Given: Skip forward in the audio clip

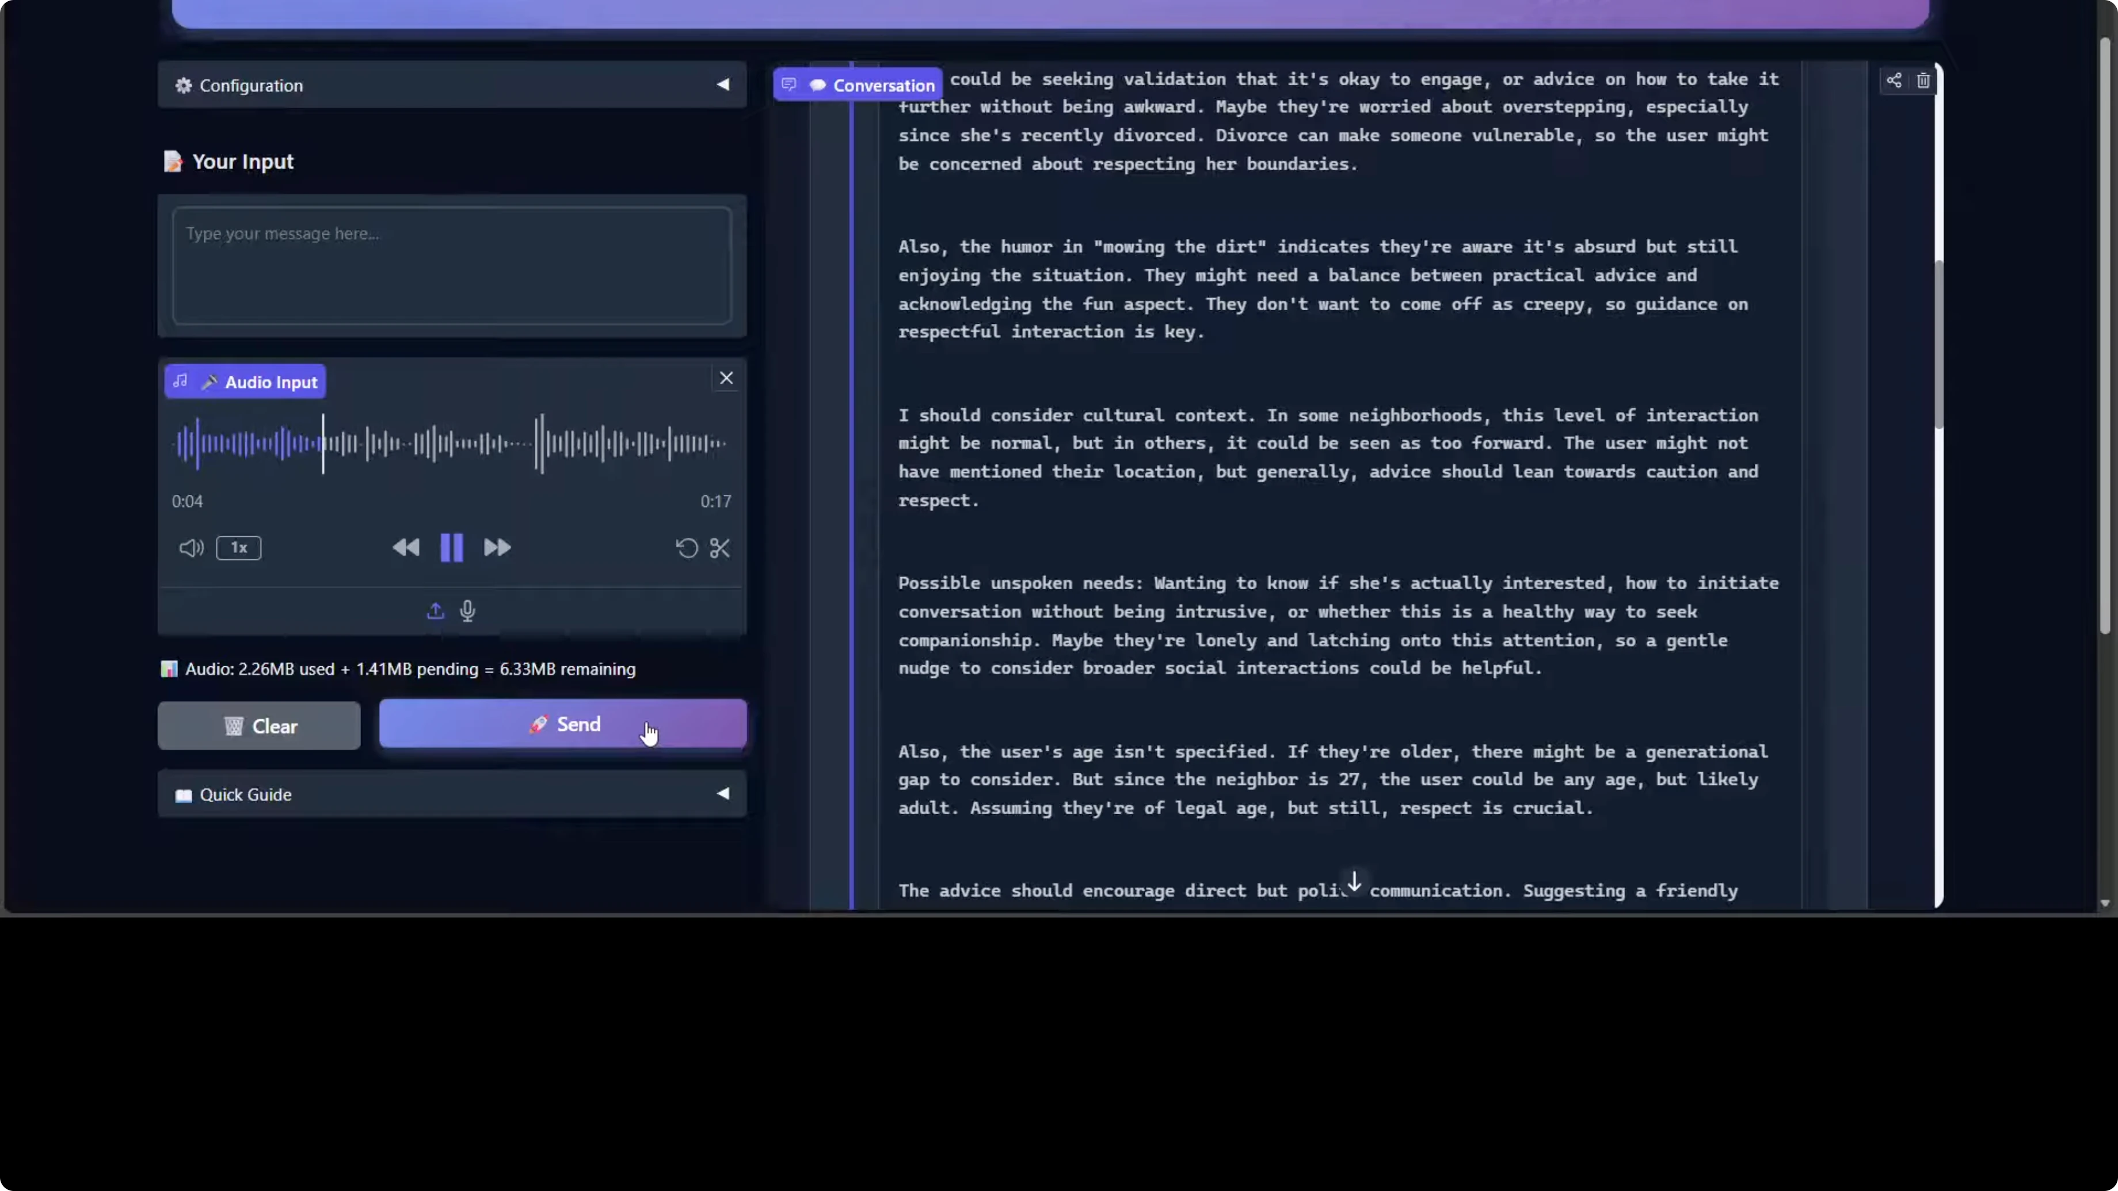Looking at the screenshot, I should tap(497, 547).
